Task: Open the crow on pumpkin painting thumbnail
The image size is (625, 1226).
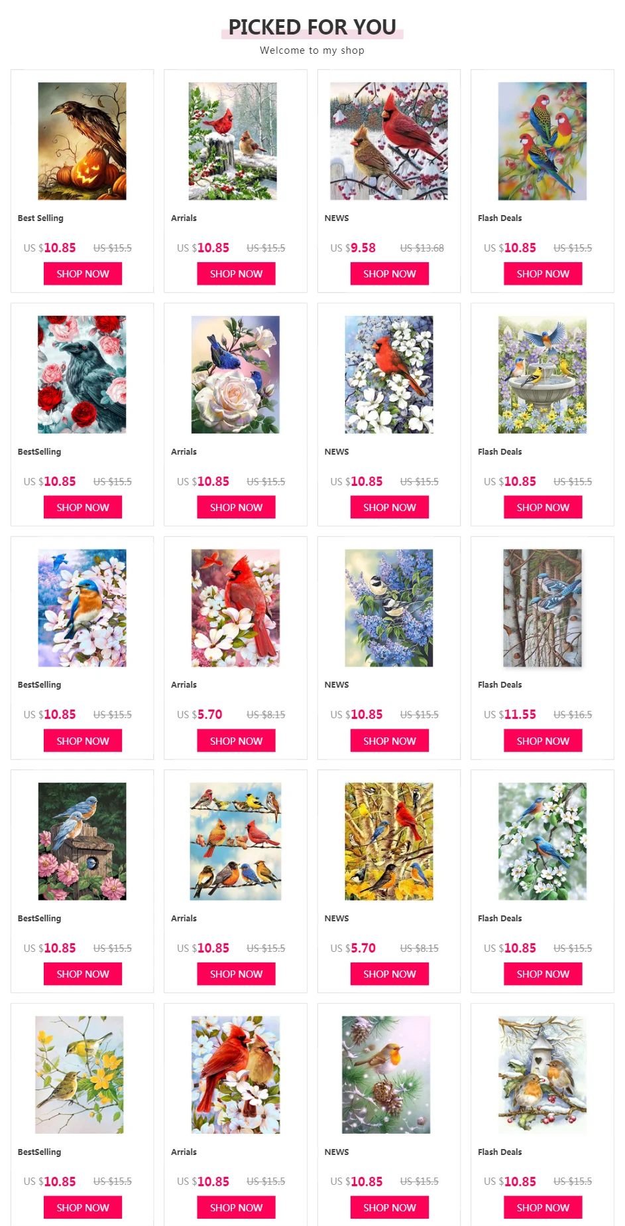Action: point(82,141)
